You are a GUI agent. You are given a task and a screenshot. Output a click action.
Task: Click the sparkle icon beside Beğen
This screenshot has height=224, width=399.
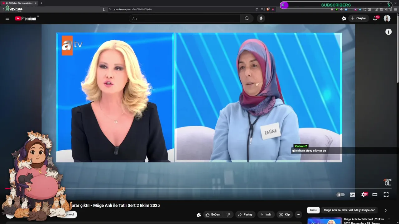199,215
